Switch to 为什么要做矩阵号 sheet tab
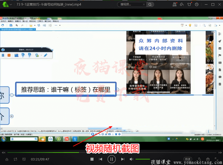This screenshot has height=165, width=223. 65,131
